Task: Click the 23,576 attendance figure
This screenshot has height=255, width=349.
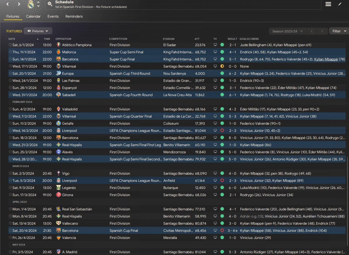Action: pos(200,45)
